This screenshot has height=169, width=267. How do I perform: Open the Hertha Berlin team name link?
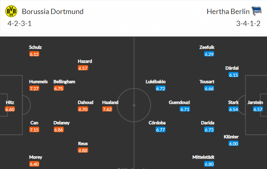[x=228, y=12]
